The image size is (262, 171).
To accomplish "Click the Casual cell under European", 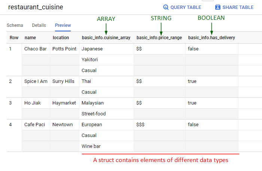I will click(x=106, y=136).
